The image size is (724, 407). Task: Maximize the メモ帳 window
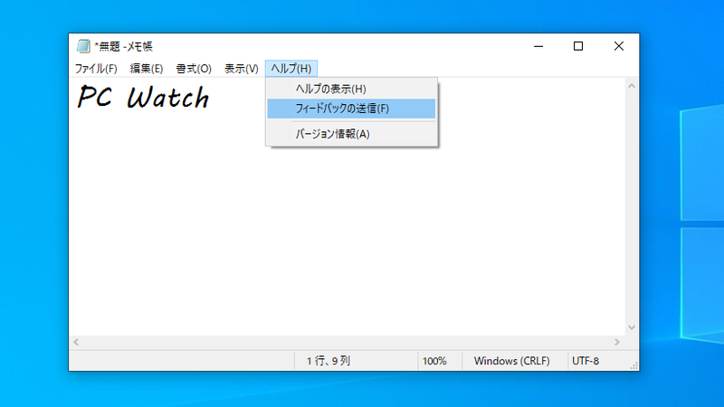click(x=578, y=46)
